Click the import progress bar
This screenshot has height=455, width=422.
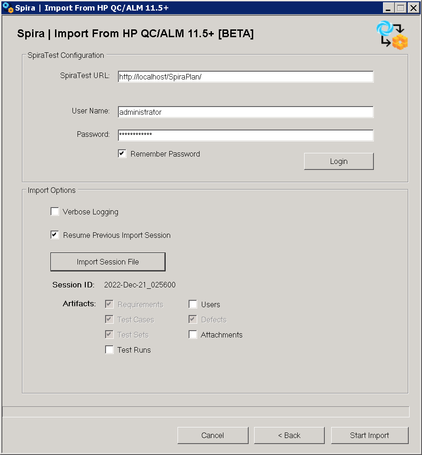pos(206,411)
